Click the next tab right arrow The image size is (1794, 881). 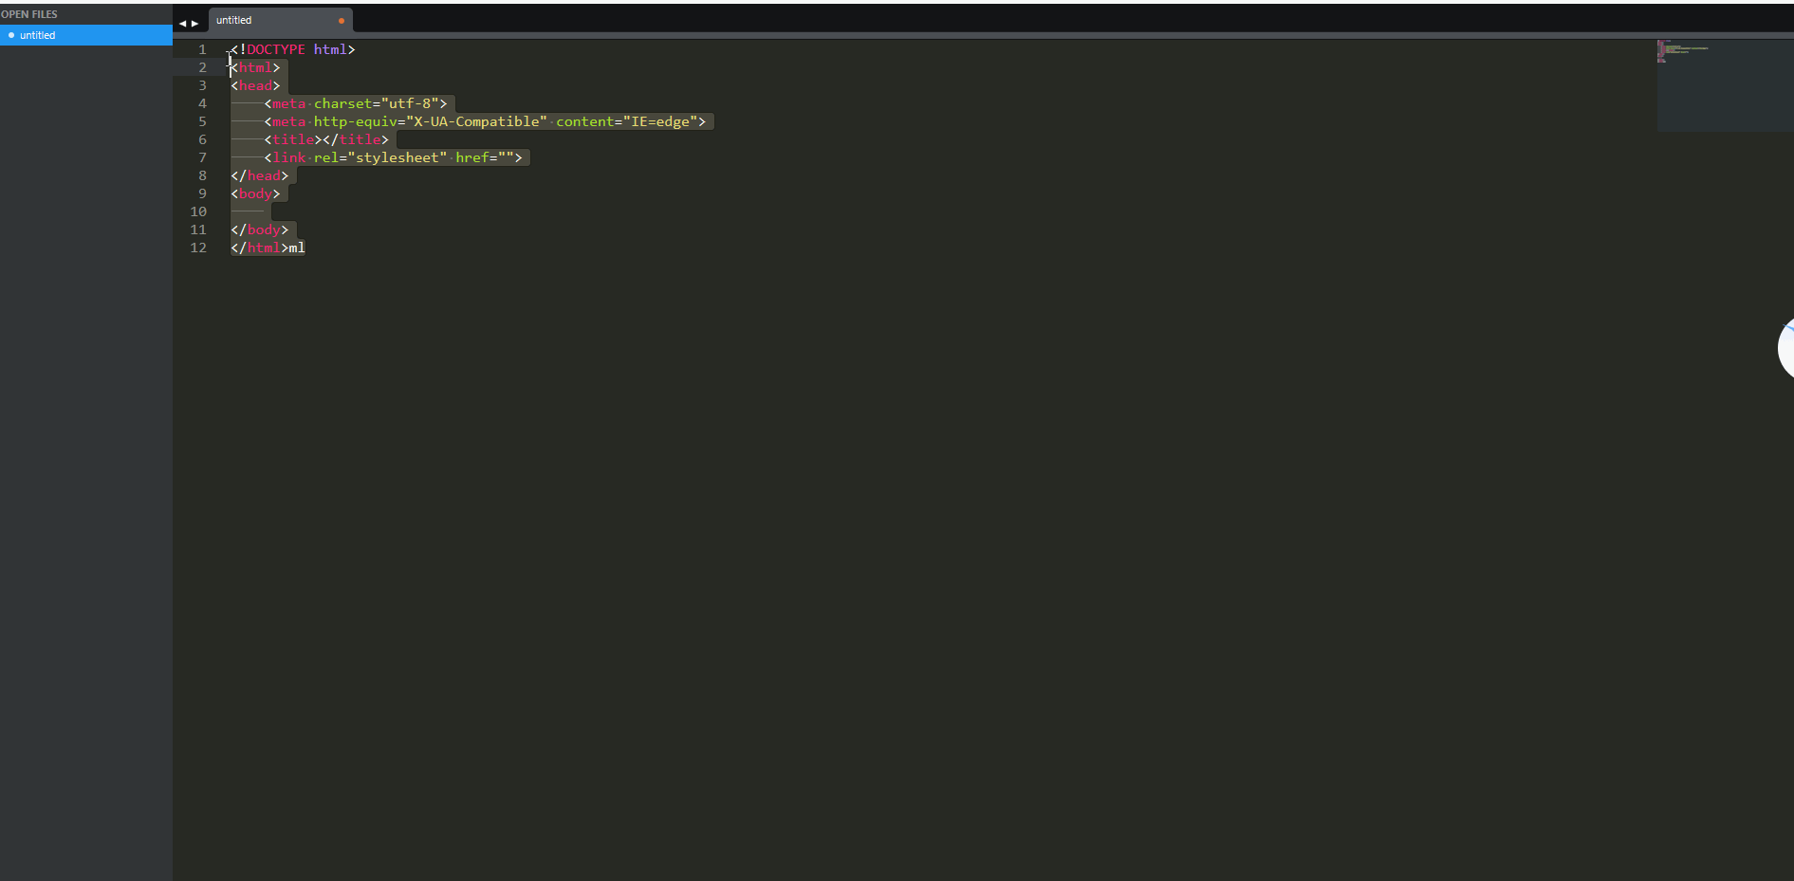195,24
